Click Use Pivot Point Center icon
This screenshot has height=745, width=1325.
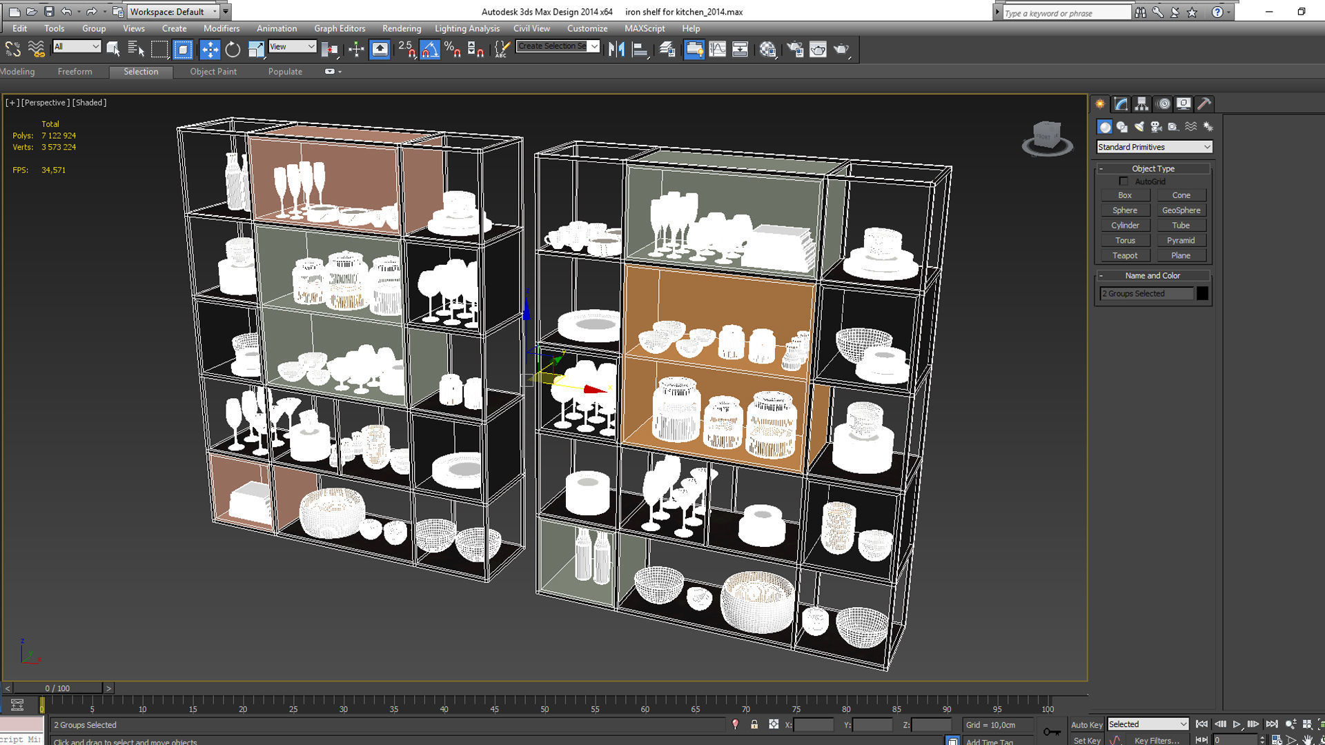point(331,49)
